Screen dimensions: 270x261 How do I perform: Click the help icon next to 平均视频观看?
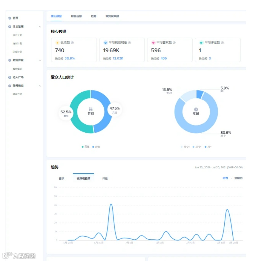(129, 43)
